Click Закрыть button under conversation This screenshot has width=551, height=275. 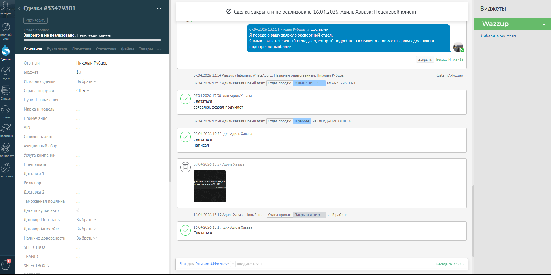click(x=425, y=60)
